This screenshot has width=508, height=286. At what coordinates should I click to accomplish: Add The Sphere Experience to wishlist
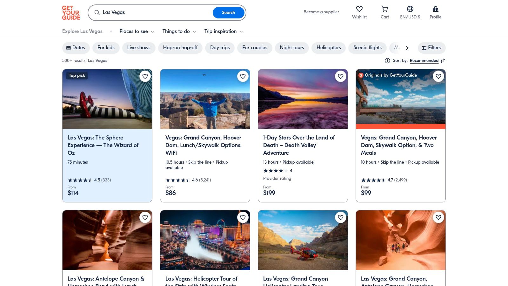pos(145,76)
